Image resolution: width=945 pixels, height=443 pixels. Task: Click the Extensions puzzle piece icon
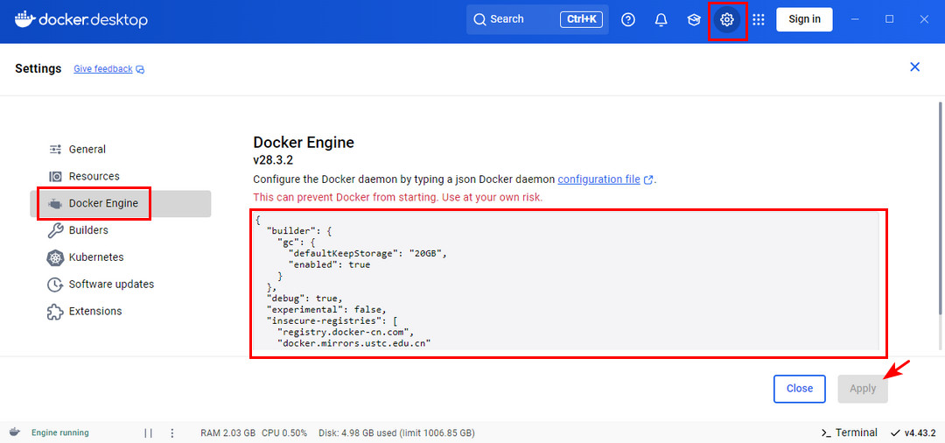click(55, 312)
